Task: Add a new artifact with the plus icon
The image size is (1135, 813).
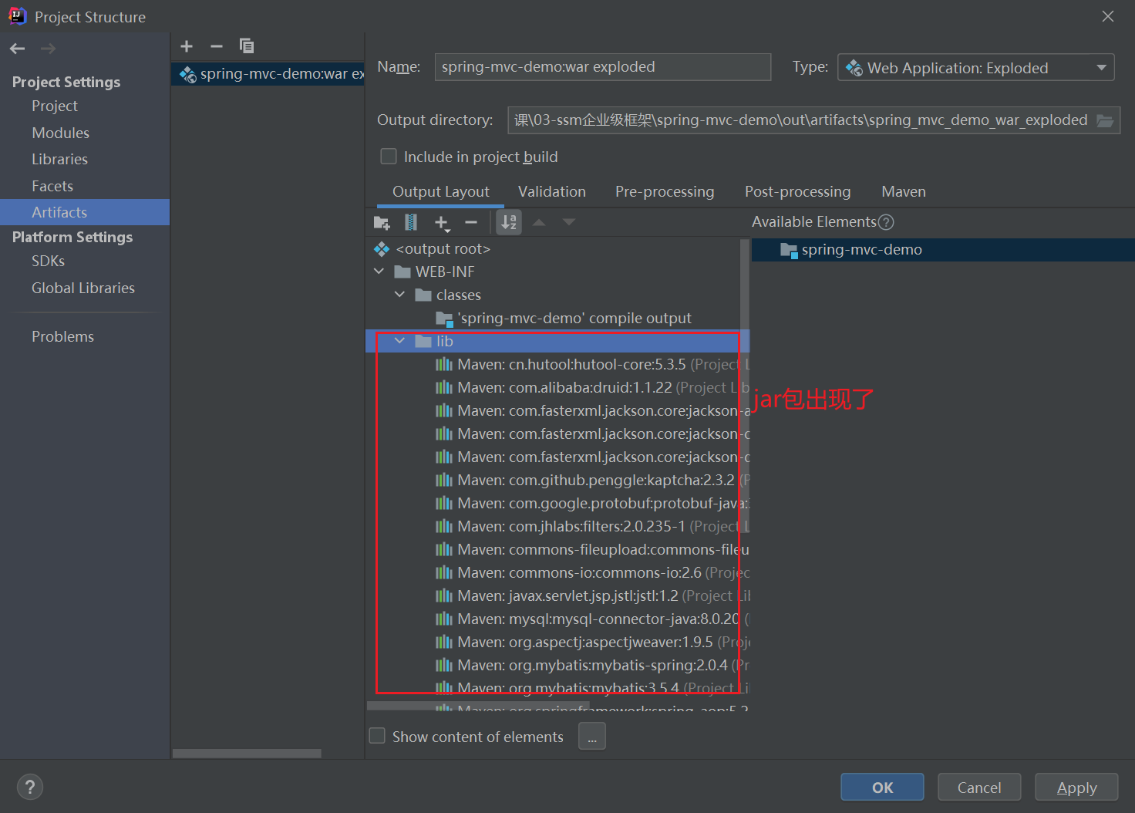Action: [x=187, y=46]
